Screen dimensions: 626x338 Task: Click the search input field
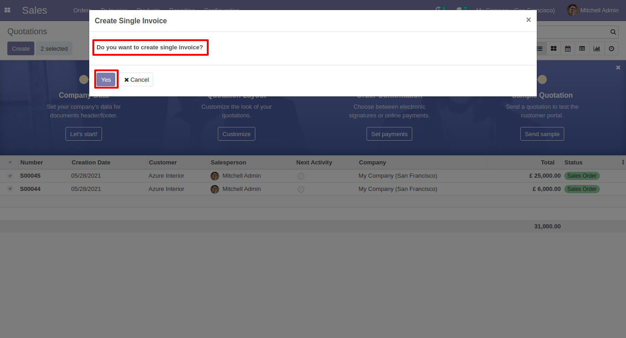572,32
